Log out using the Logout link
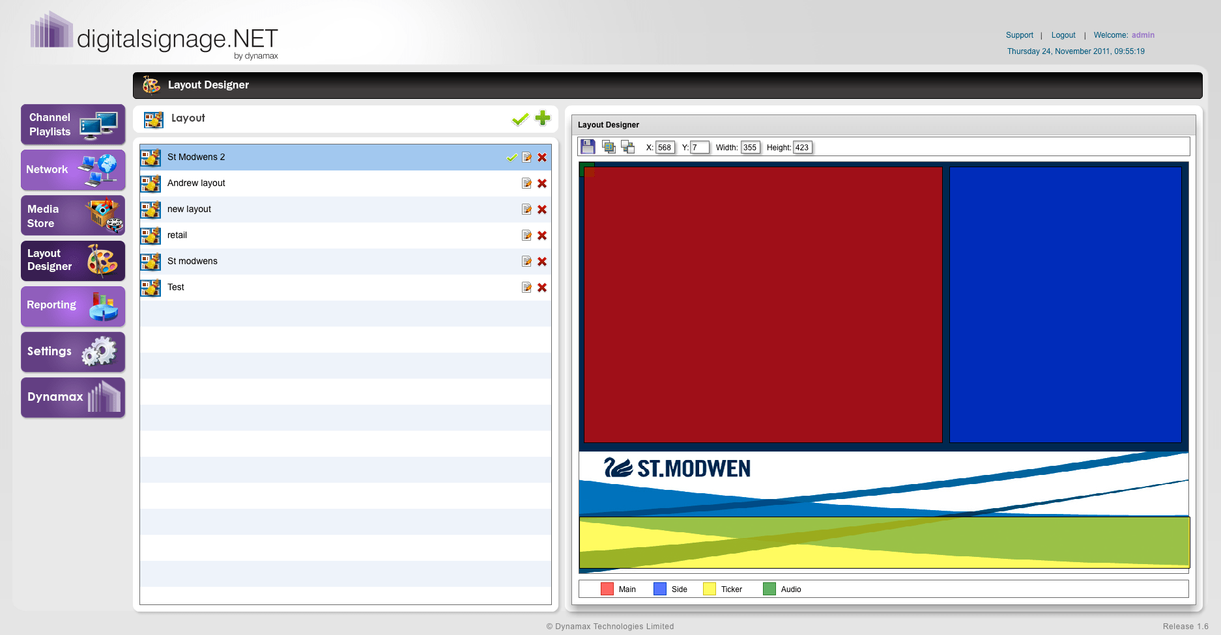 click(x=1063, y=35)
